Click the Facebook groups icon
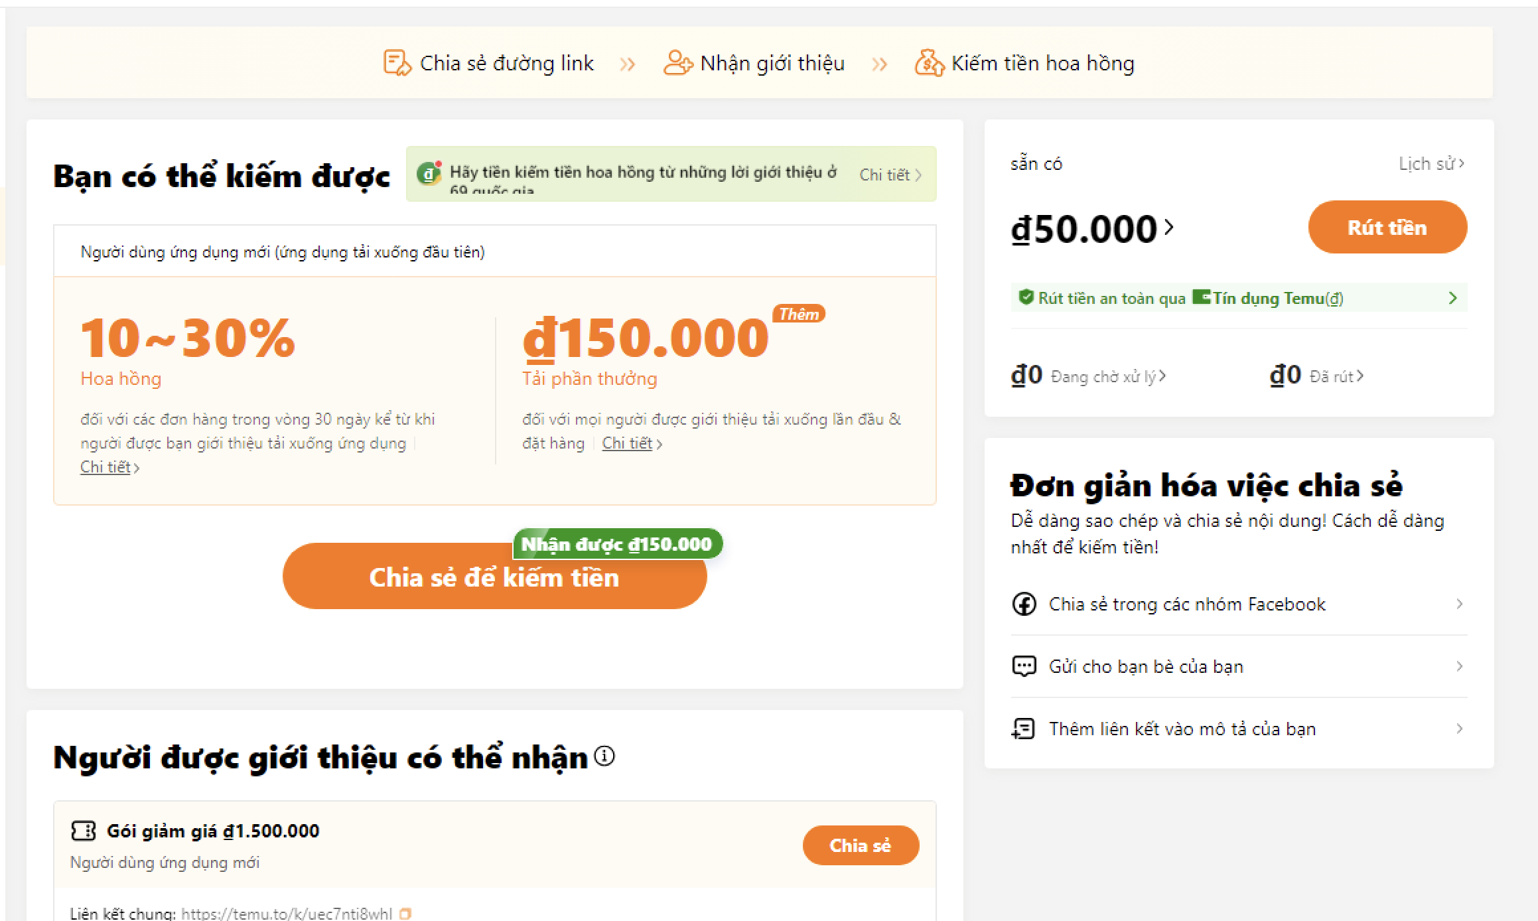 (1024, 604)
